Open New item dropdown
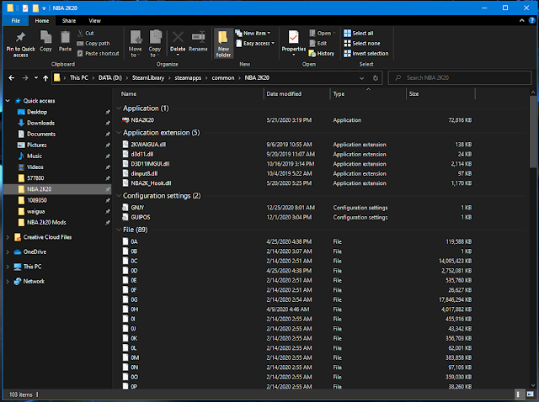This screenshot has width=539, height=402. 253,34
